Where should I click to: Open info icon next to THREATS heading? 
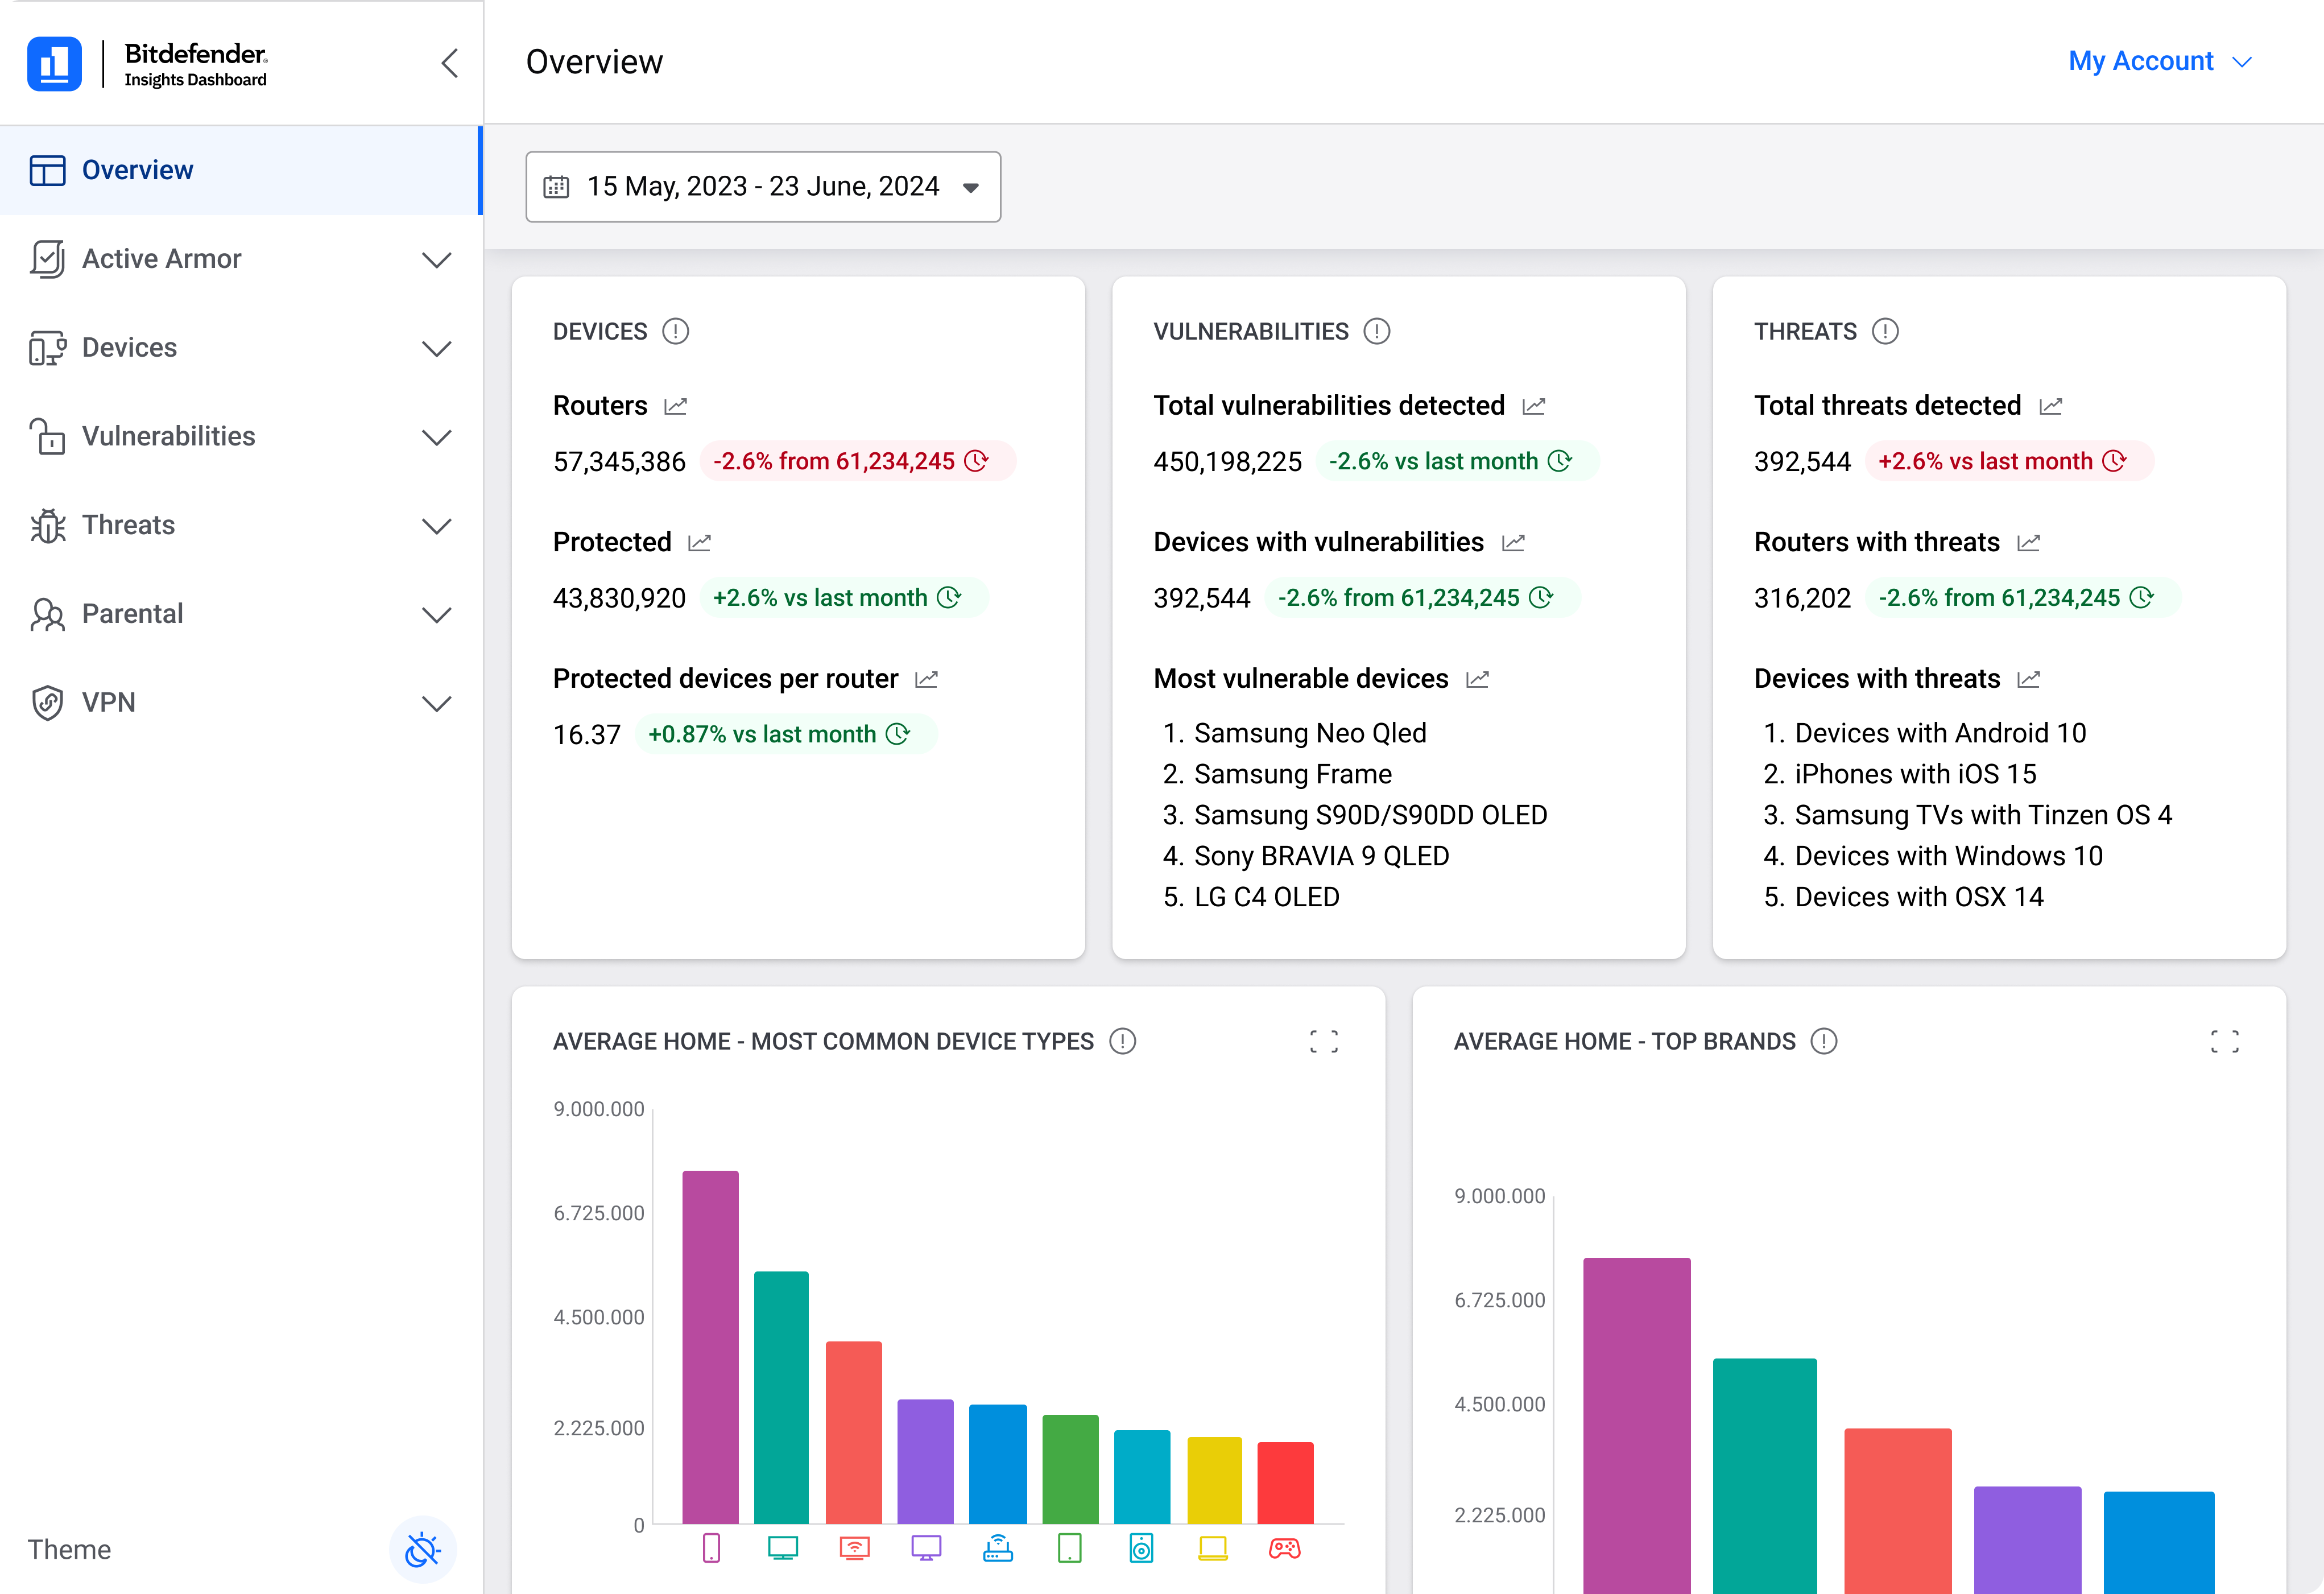coord(1885,331)
